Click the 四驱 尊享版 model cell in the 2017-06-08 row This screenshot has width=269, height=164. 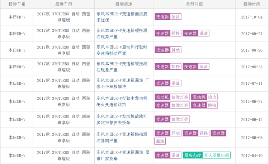pyautogui.click(x=63, y=138)
